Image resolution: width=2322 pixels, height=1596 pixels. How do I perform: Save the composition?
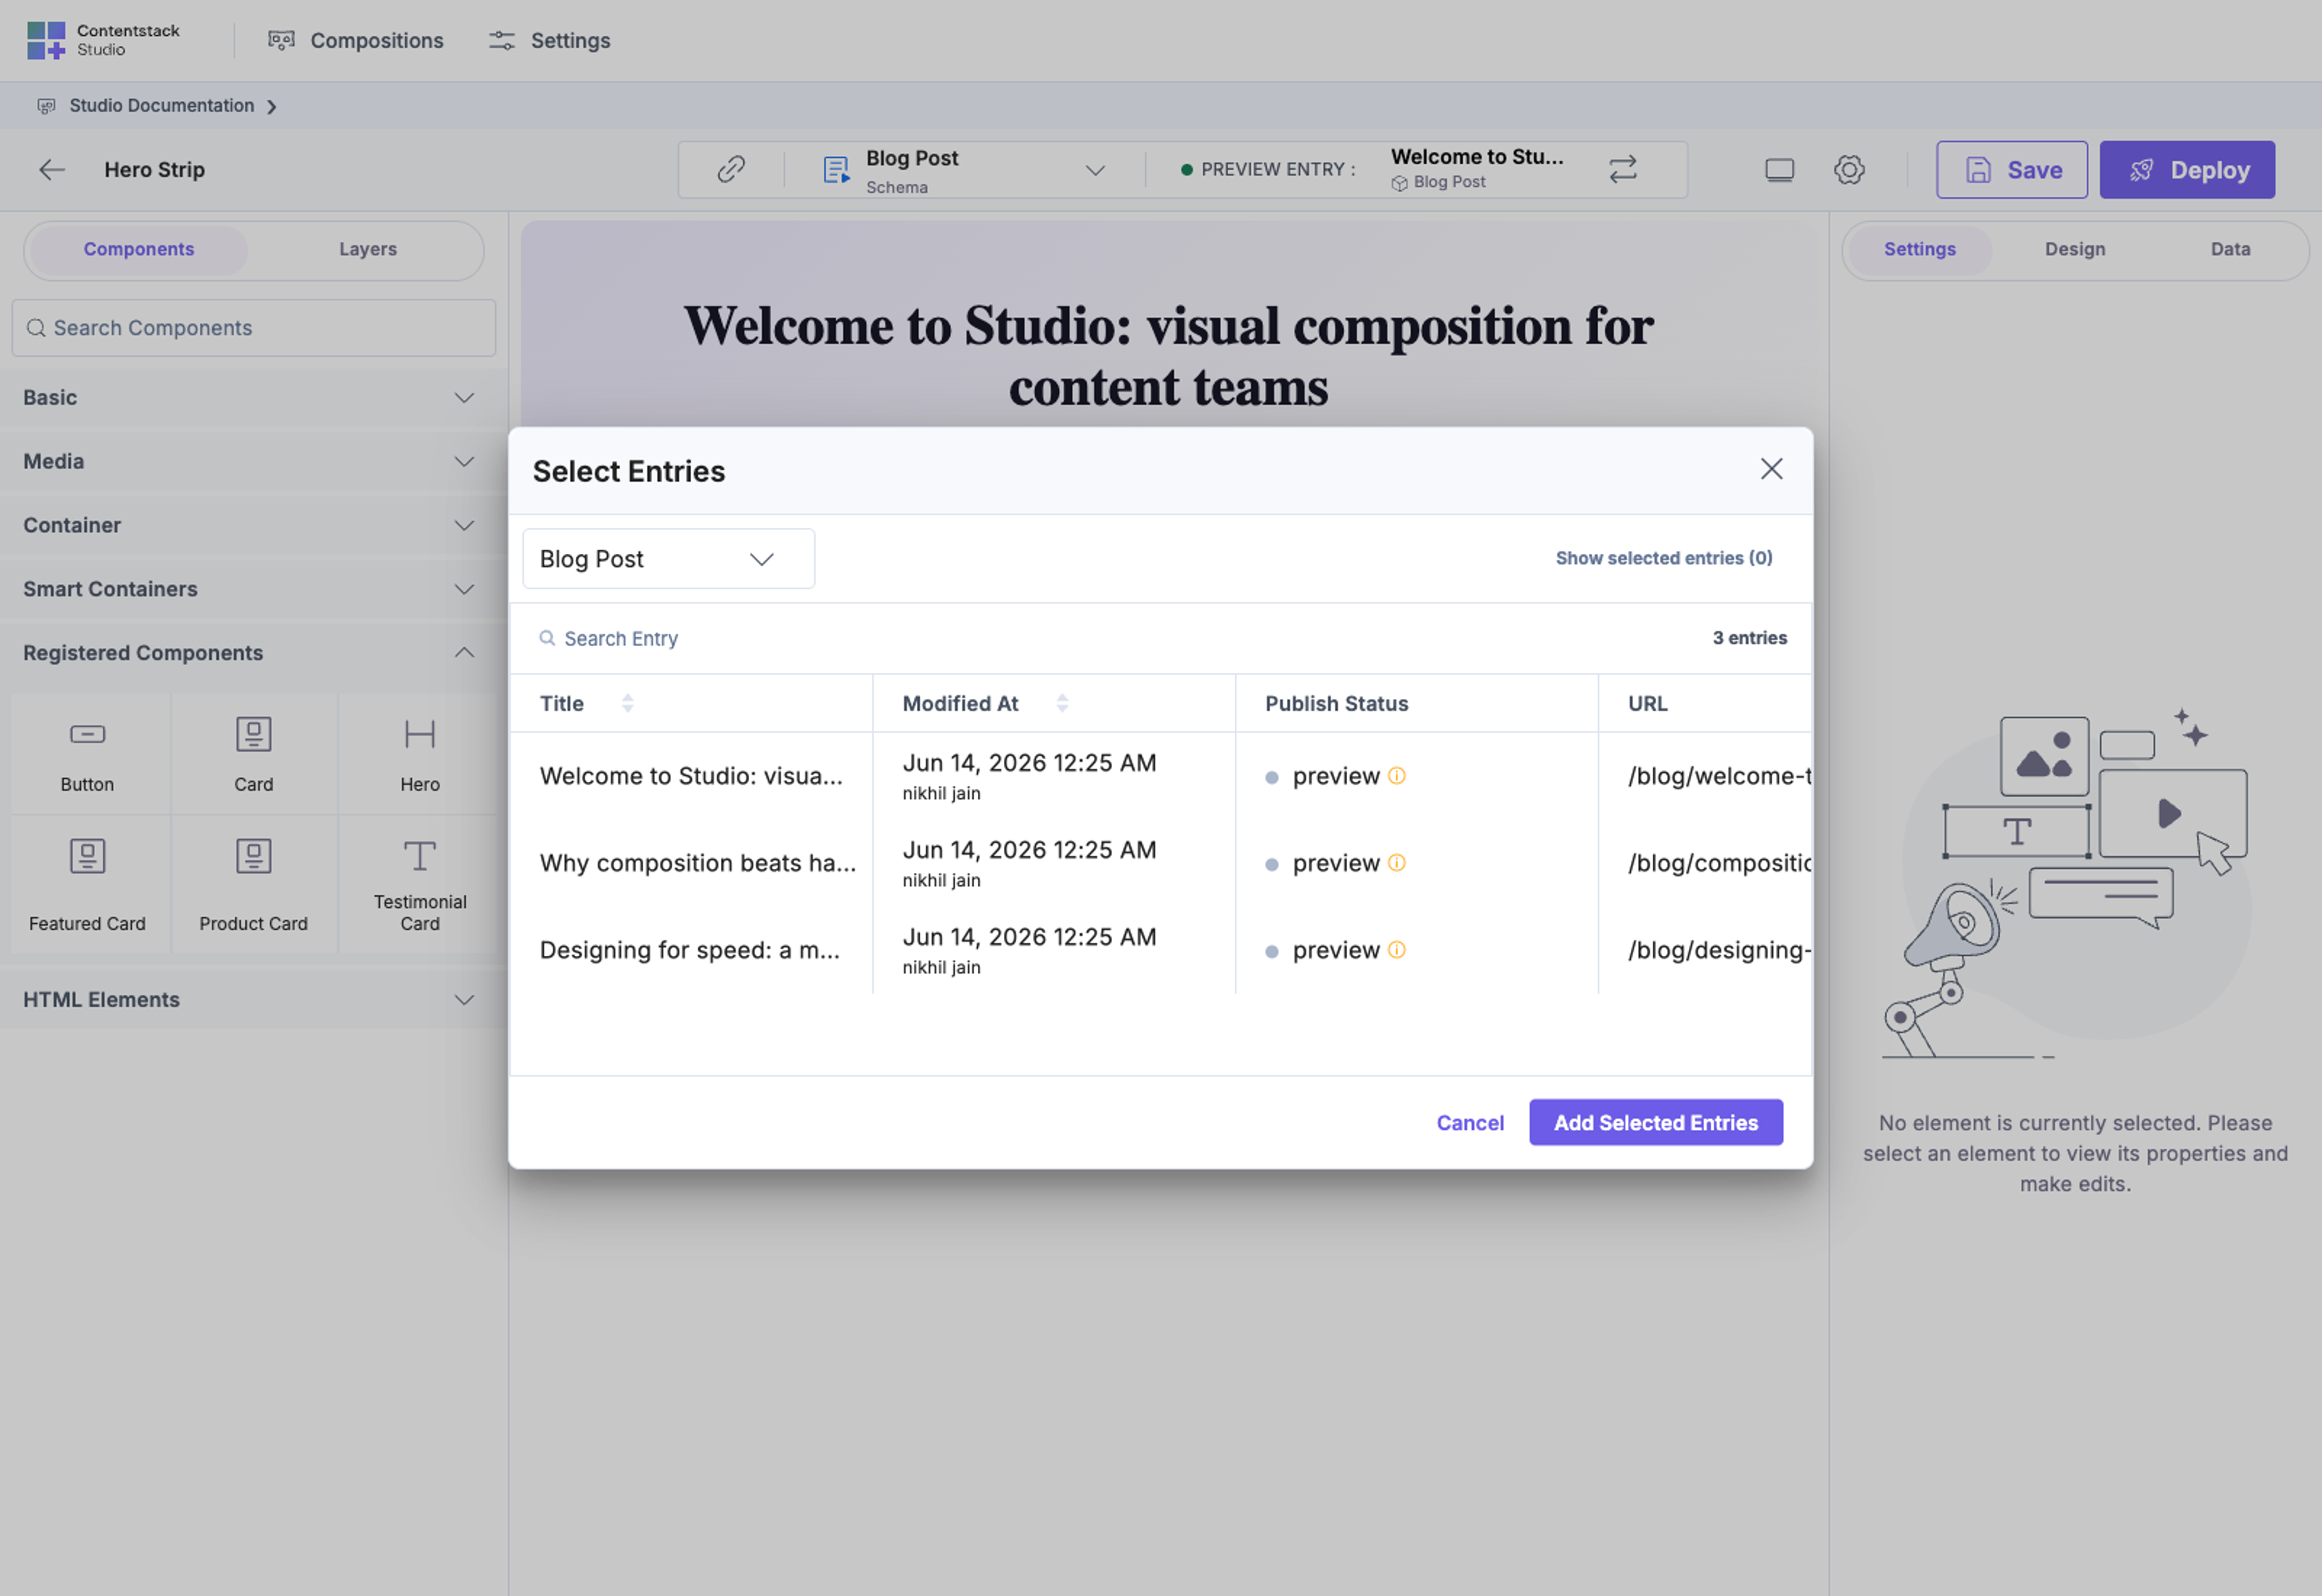pos(2011,170)
